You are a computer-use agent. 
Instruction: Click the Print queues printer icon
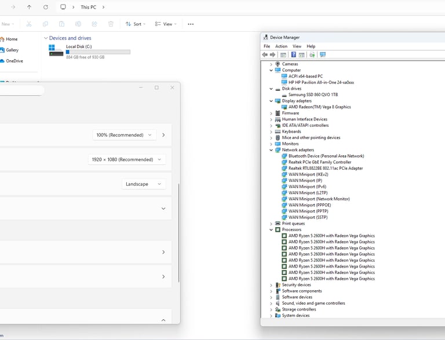coord(278,224)
